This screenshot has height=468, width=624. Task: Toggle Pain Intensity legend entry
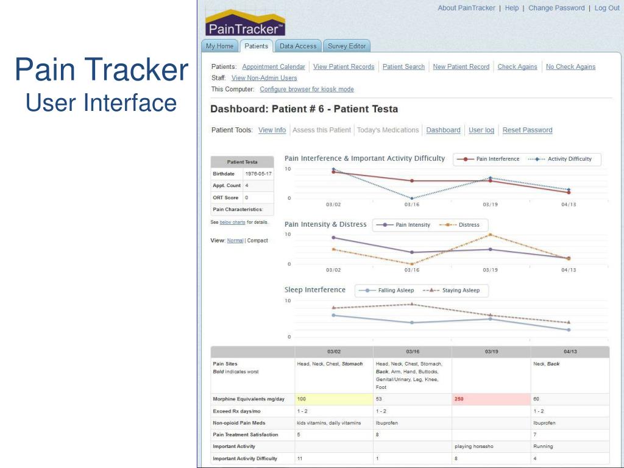(x=403, y=225)
